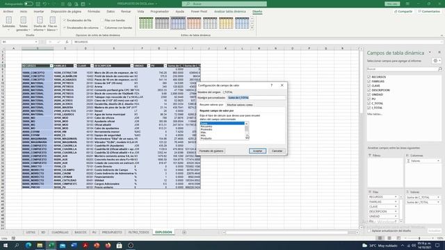Open the Filas en blanco button

[x=53, y=24]
